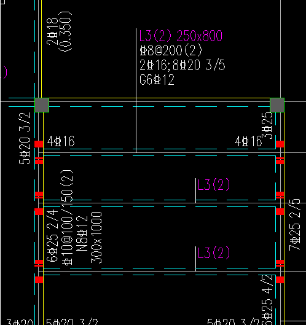Click the G6⌀12 side bar annotation
306x325 pixels.
157,80
